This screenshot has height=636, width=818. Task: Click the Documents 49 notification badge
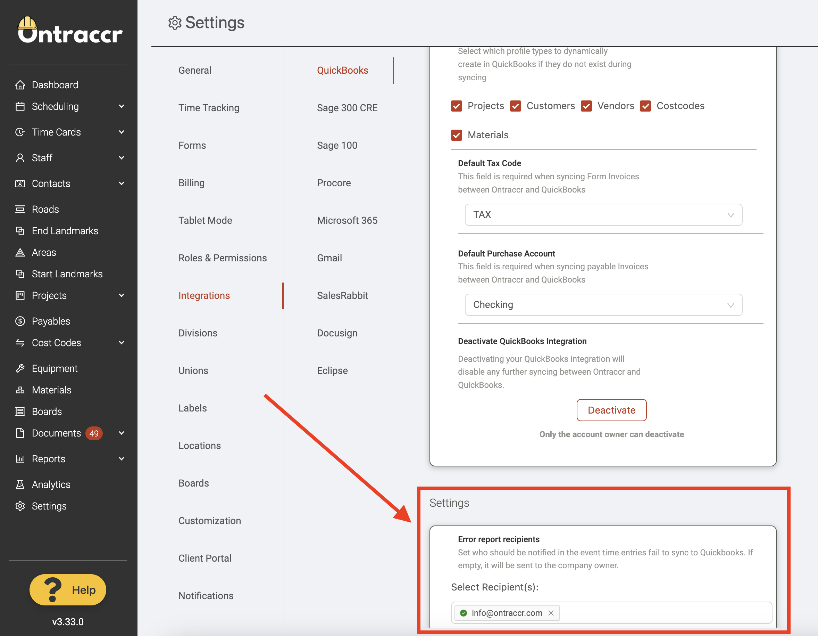click(94, 433)
